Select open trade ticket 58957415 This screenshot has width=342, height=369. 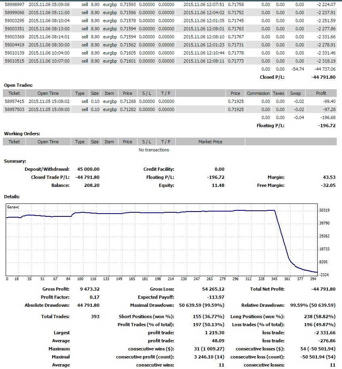coord(15,101)
